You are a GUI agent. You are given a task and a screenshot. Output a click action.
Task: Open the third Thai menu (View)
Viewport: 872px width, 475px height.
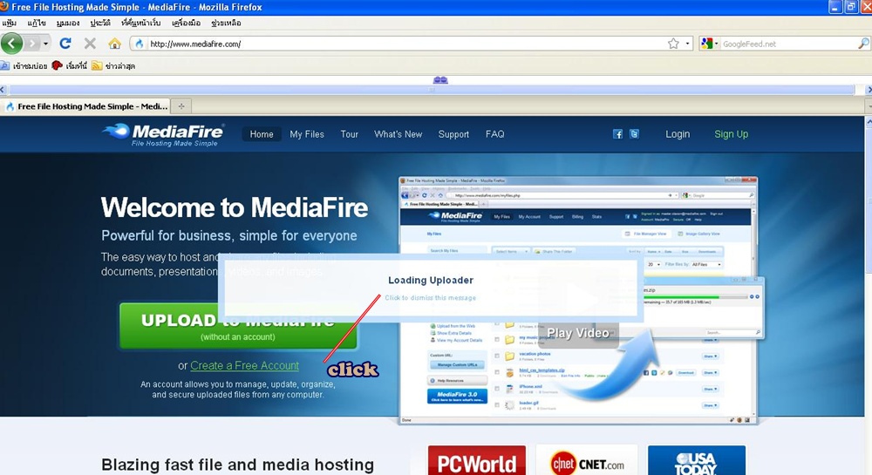coord(68,23)
